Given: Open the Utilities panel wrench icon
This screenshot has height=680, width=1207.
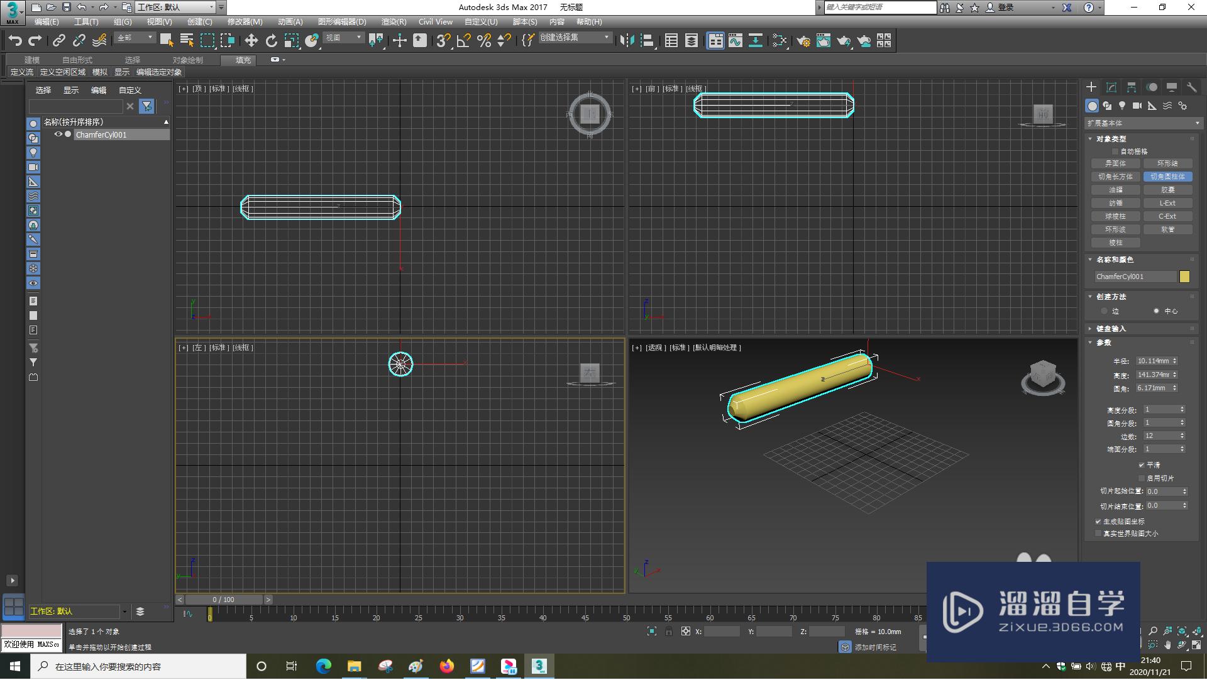Looking at the screenshot, I should pyautogui.click(x=1191, y=87).
